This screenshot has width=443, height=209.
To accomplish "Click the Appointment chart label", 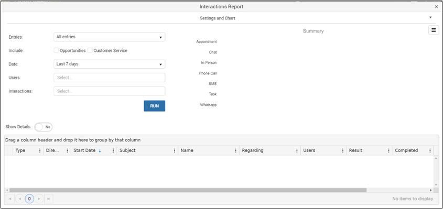I will pyautogui.click(x=207, y=42).
